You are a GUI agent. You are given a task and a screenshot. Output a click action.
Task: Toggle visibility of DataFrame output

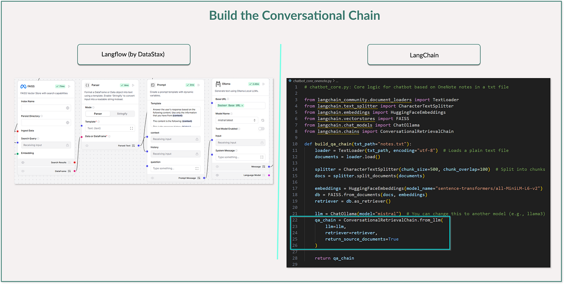pos(23,171)
